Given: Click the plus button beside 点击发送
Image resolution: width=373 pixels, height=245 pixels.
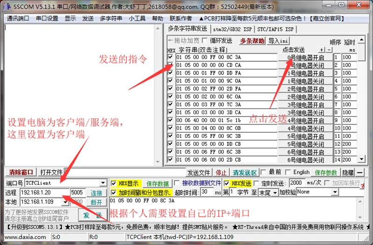Looking at the screenshot, I should [x=321, y=50].
